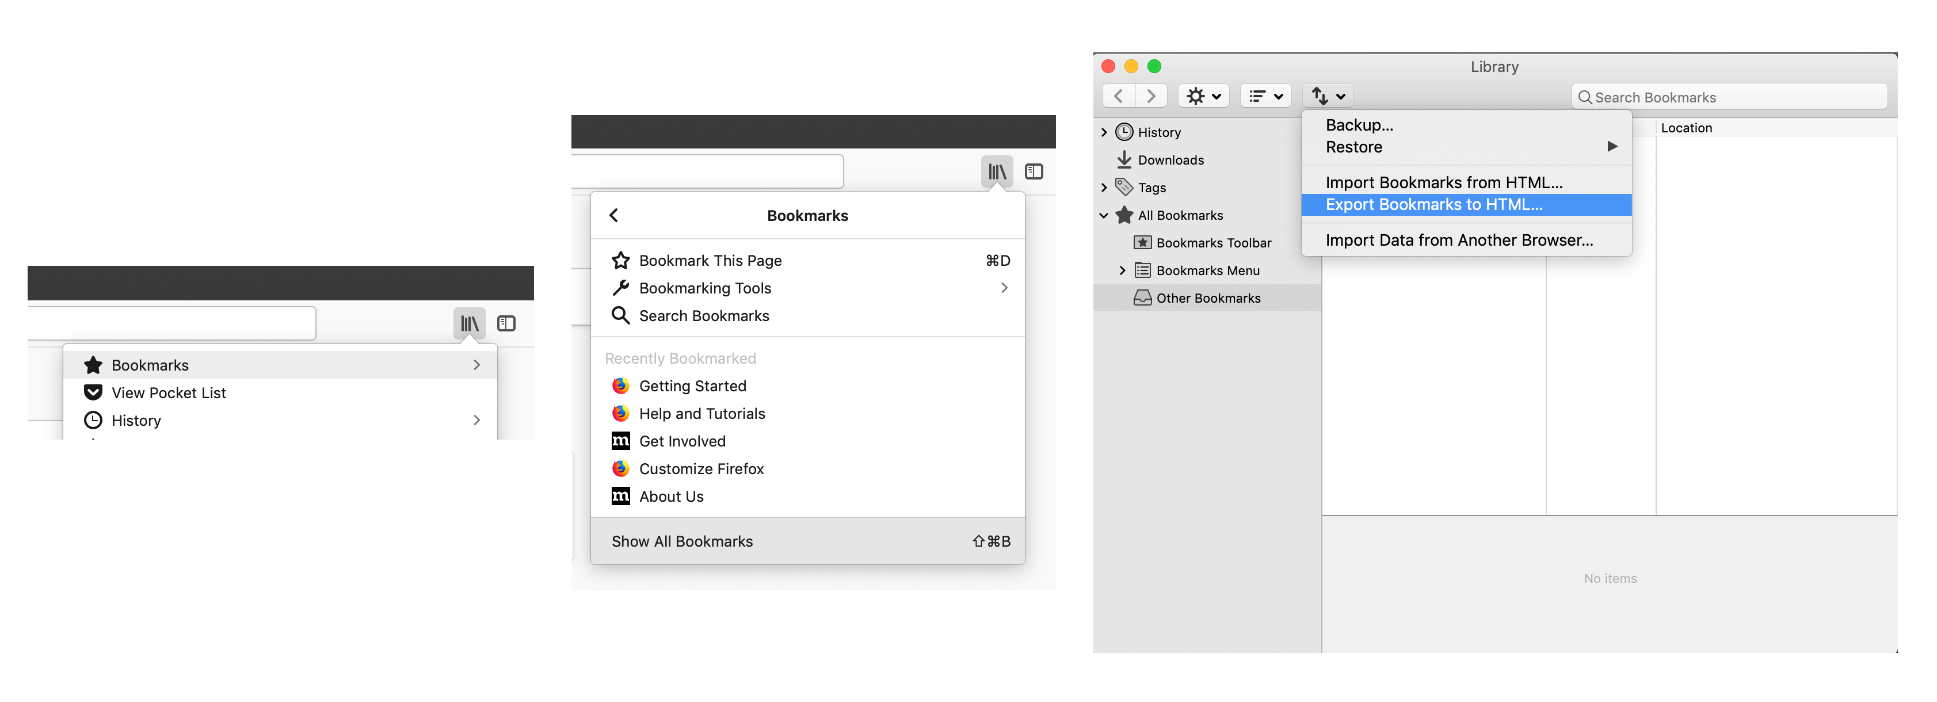
Task: Open Import and Backup dropdown
Action: [1329, 97]
